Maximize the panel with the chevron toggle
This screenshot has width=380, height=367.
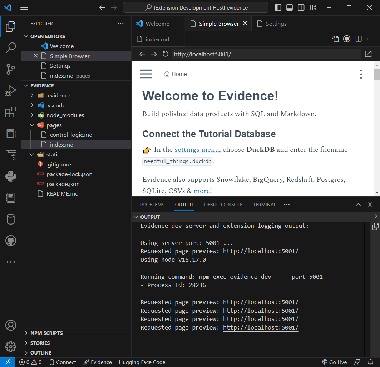358,205
